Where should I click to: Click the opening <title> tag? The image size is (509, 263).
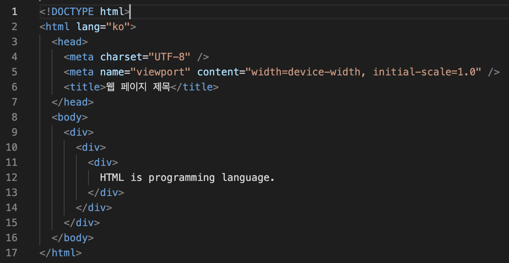point(85,87)
